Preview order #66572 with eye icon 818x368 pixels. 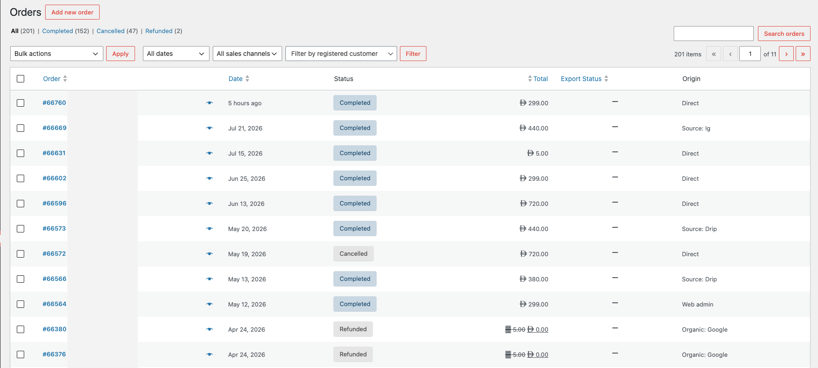click(x=210, y=254)
